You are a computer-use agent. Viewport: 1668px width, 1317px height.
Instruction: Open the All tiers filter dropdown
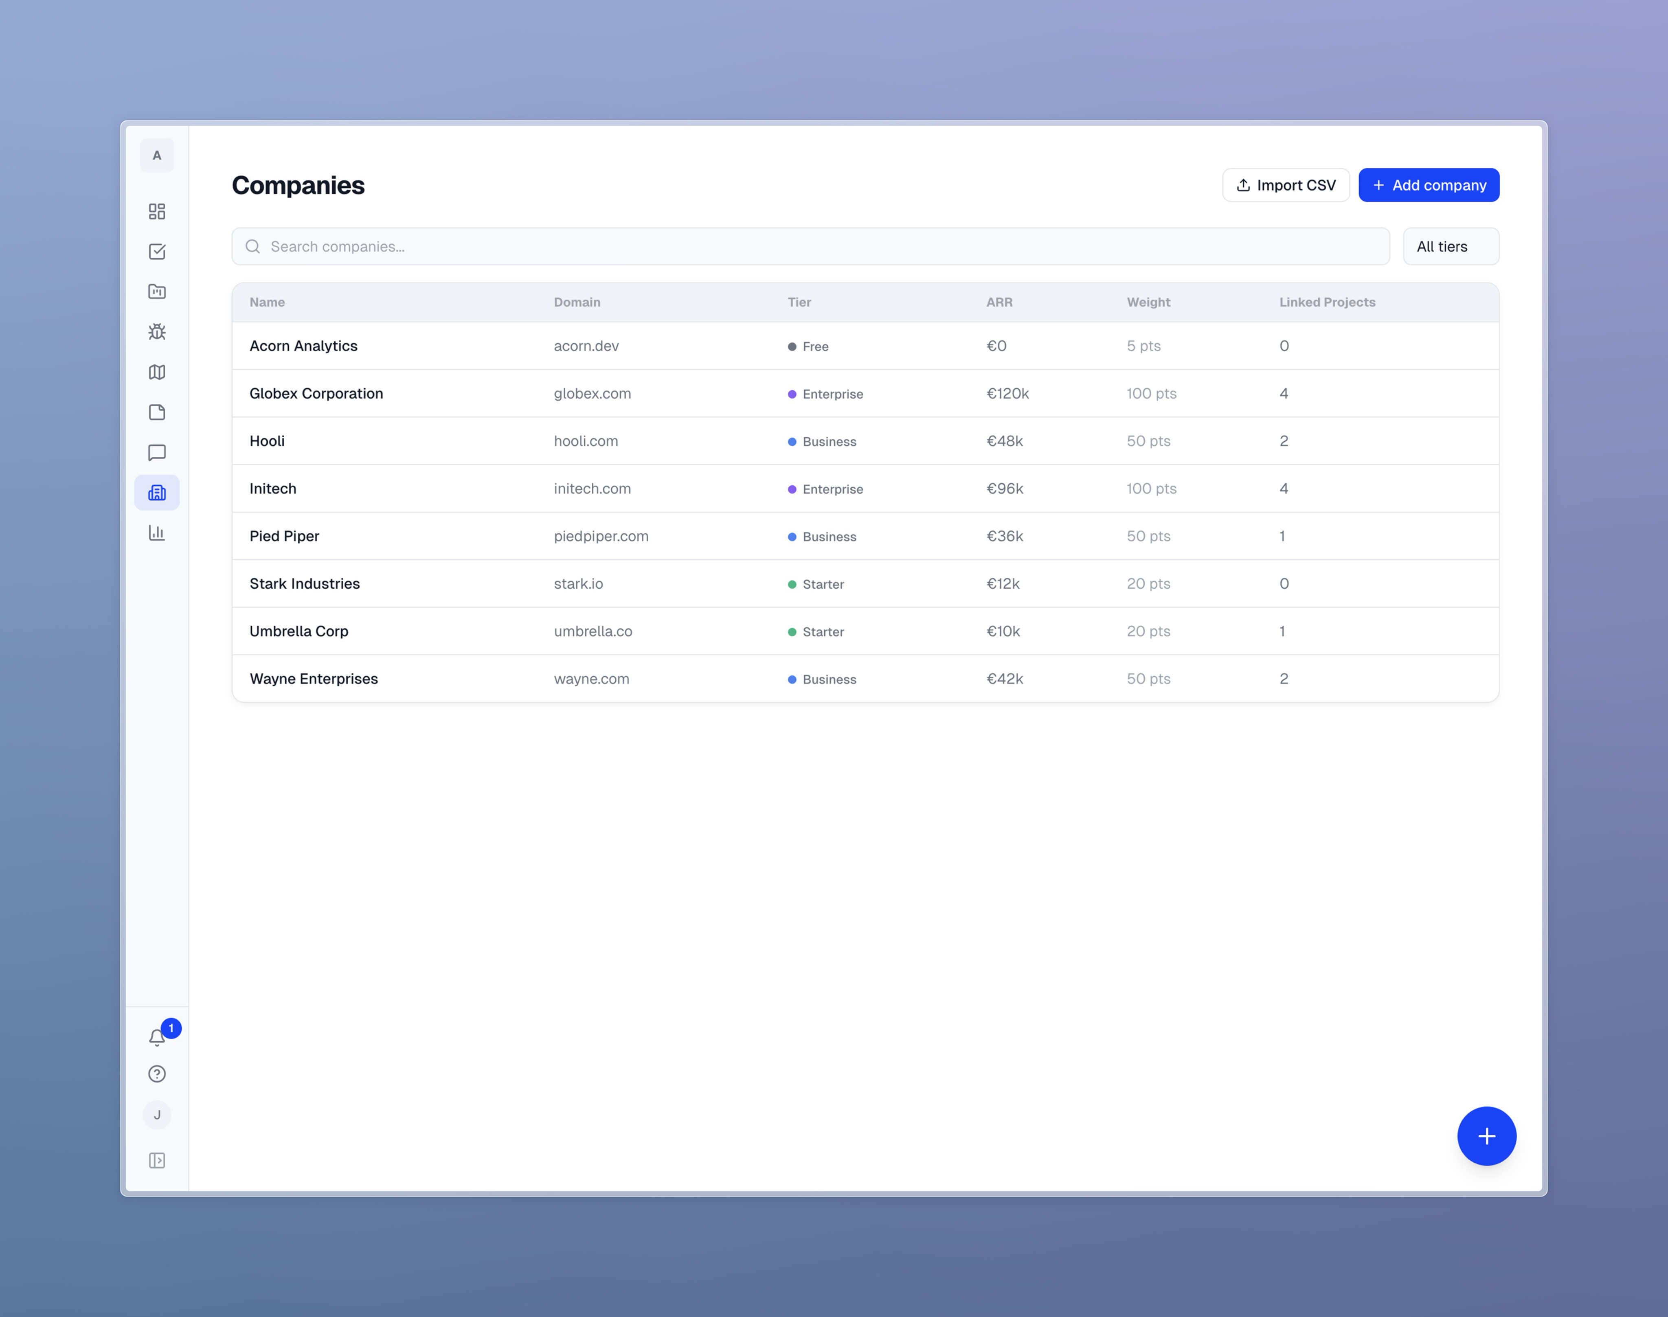point(1451,246)
